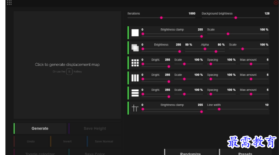The width and height of the screenshot is (279, 155).
Task: Select the vertical bars shape icon
Action: pos(135,78)
